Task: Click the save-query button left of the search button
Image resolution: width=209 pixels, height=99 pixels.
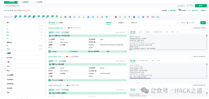Action: coord(181,6)
